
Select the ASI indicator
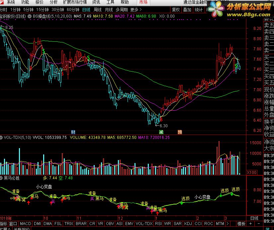120,224
